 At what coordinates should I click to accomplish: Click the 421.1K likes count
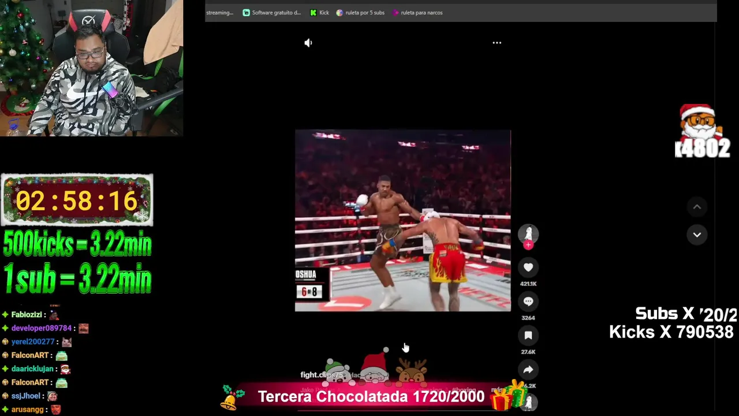coord(528,284)
